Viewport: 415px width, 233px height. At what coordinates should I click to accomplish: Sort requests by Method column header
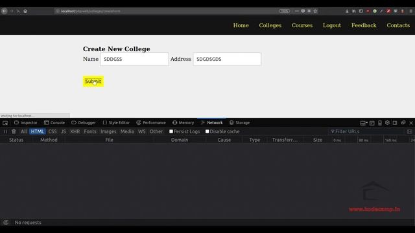click(49, 140)
